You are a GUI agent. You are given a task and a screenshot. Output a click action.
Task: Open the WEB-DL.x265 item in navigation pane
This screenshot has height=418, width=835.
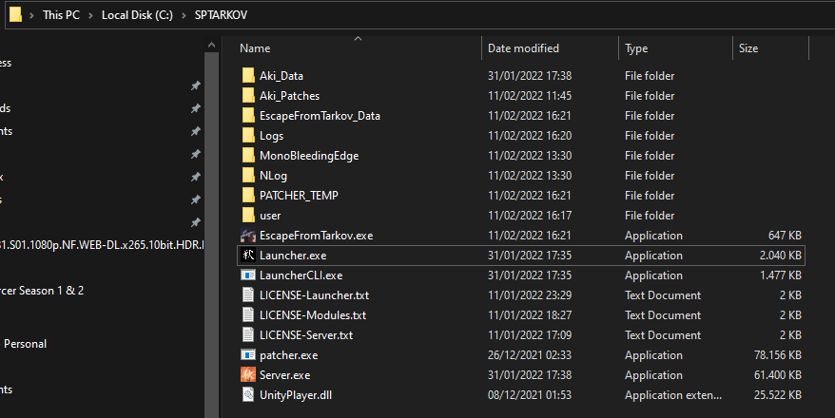point(102,245)
